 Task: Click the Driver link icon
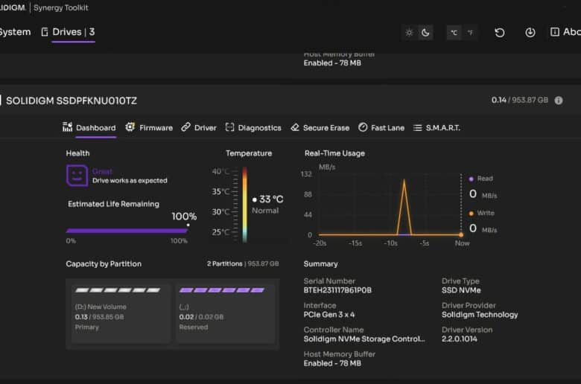(185, 127)
